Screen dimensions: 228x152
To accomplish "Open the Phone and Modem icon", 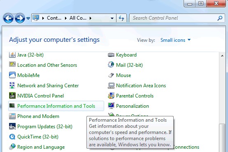I will (12, 116).
